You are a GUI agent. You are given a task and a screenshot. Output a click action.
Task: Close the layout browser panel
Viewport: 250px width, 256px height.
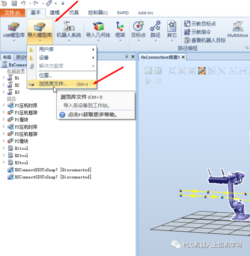133,56
